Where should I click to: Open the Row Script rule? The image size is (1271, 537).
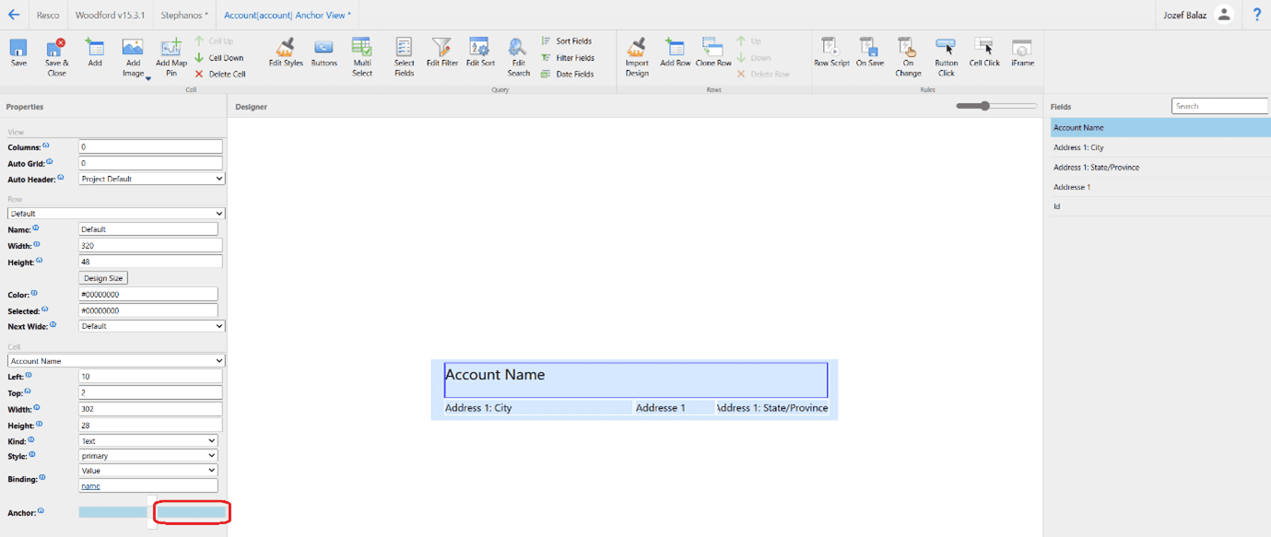pyautogui.click(x=831, y=48)
